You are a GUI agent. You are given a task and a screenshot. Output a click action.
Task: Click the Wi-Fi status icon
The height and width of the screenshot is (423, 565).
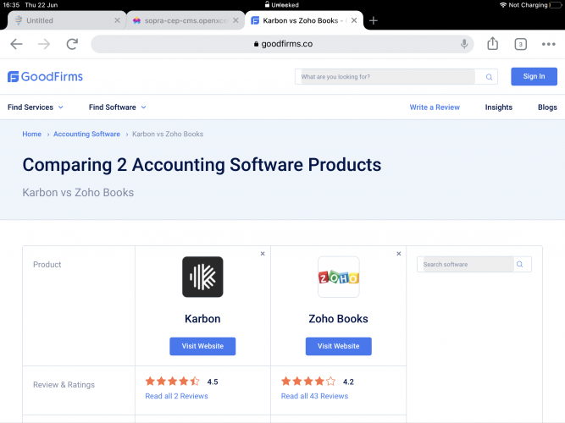(x=503, y=5)
